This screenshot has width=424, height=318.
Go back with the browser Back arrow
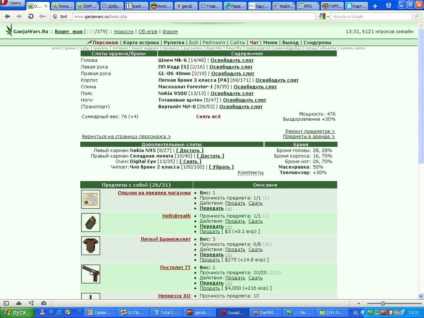tap(7, 16)
